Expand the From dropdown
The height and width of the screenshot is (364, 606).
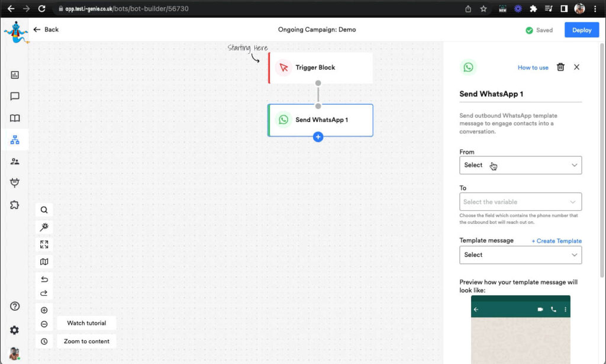pyautogui.click(x=520, y=165)
